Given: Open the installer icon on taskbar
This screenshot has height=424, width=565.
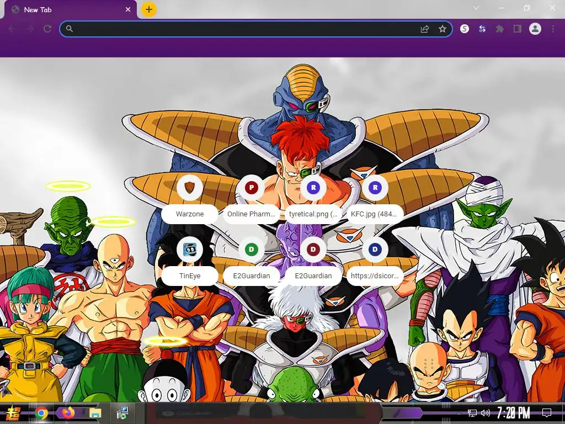Looking at the screenshot, I should point(122,413).
